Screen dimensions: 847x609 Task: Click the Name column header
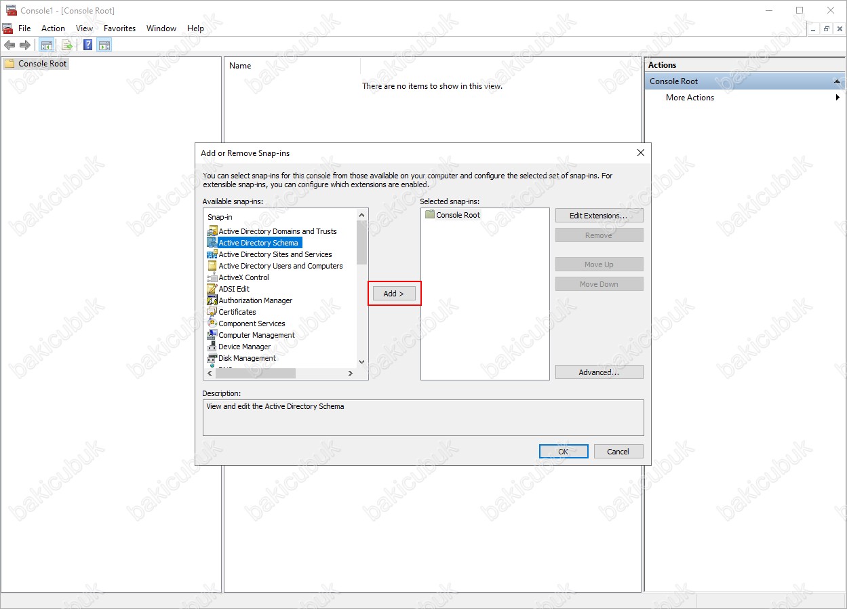[x=292, y=66]
